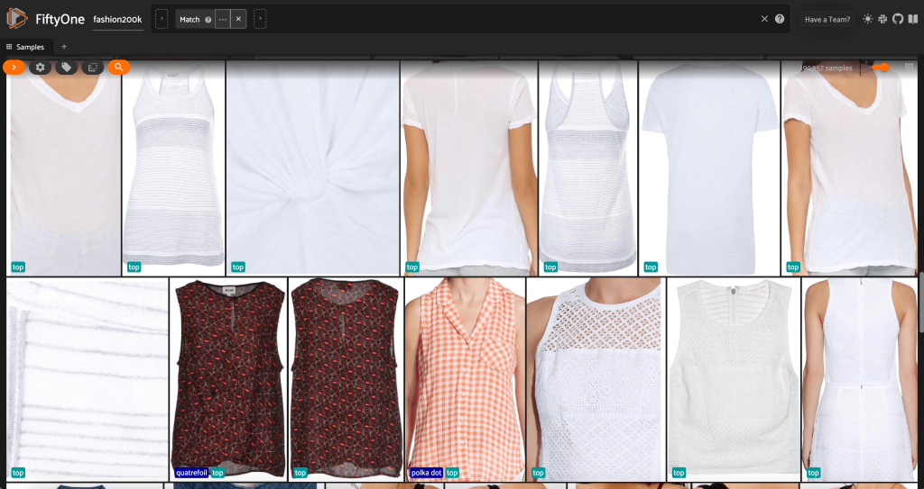Toggle light and dark color mode

click(867, 19)
